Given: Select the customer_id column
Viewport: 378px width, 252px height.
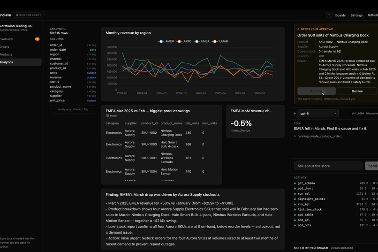Looking at the screenshot, I should (x=73, y=63).
